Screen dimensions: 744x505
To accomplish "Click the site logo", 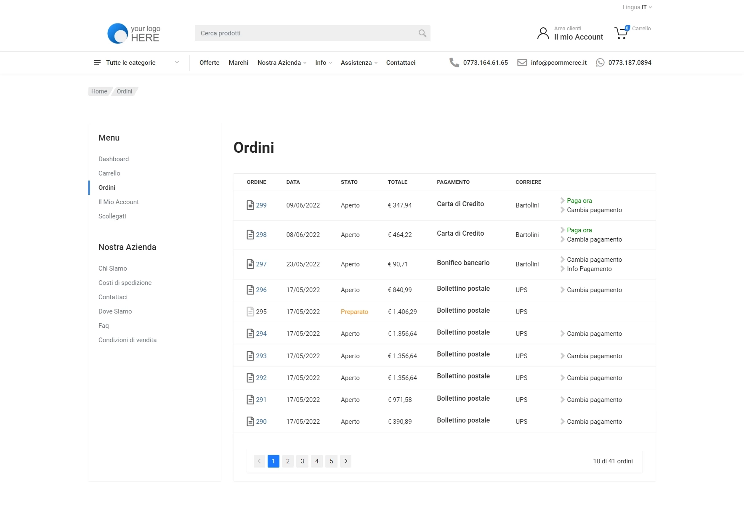I will 134,33.
